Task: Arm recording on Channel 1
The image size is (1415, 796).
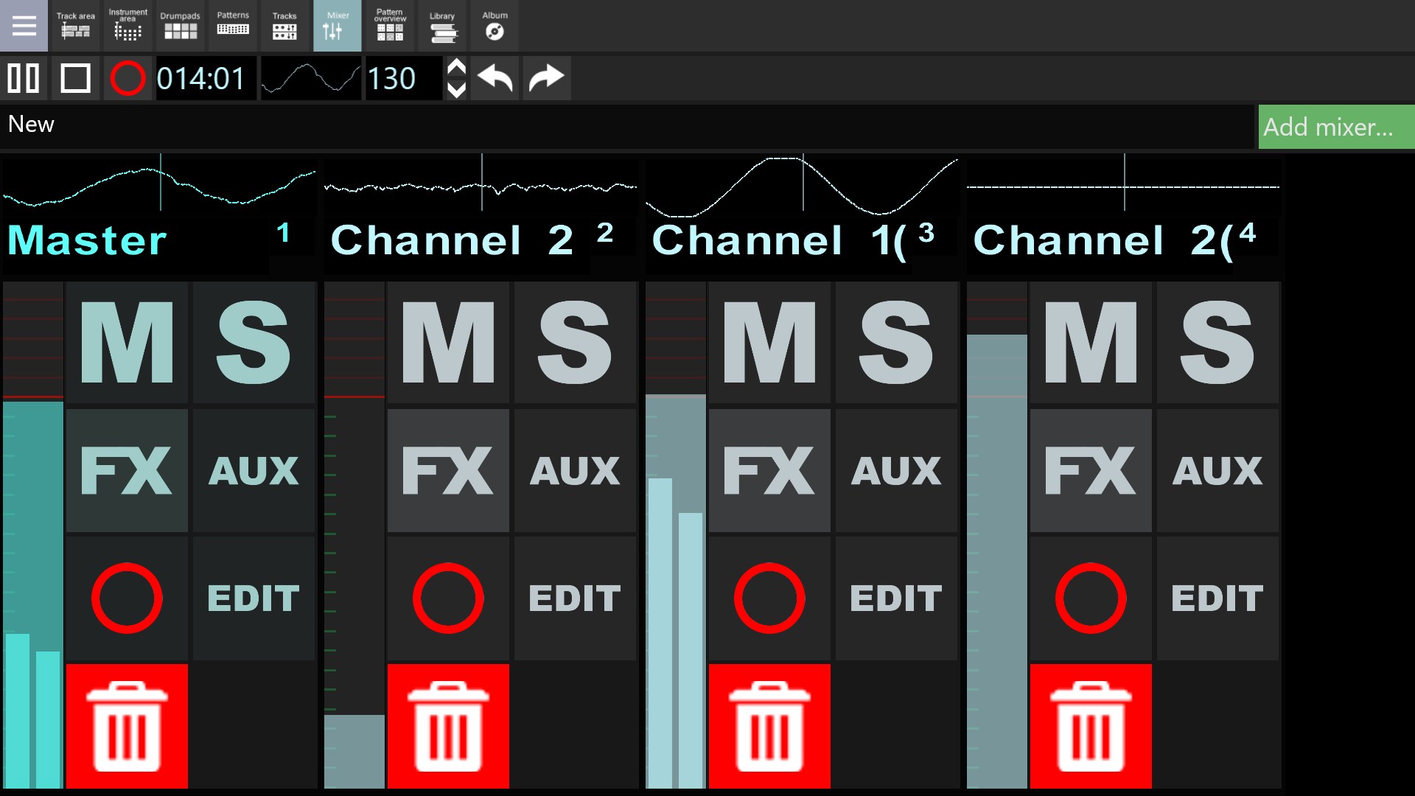Action: coord(769,597)
